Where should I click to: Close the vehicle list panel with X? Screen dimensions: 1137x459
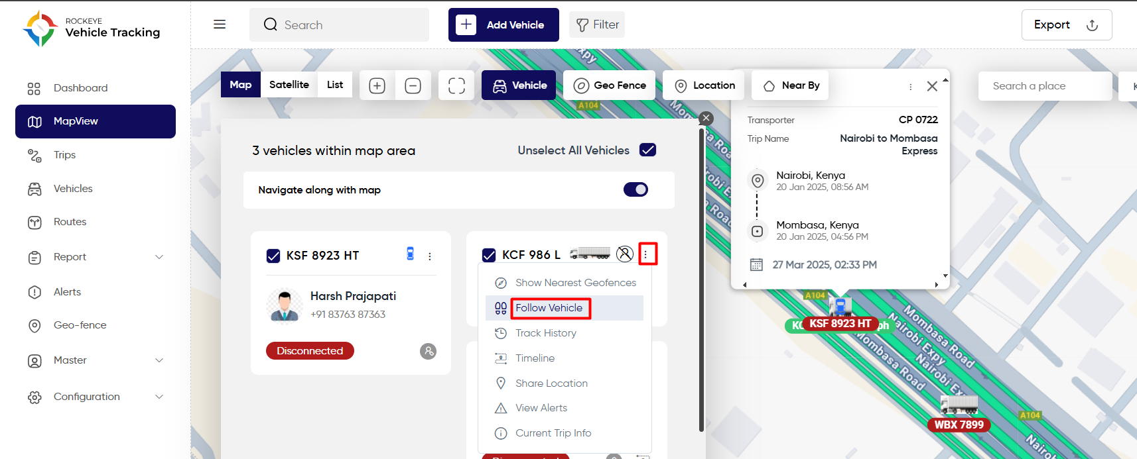click(x=706, y=118)
